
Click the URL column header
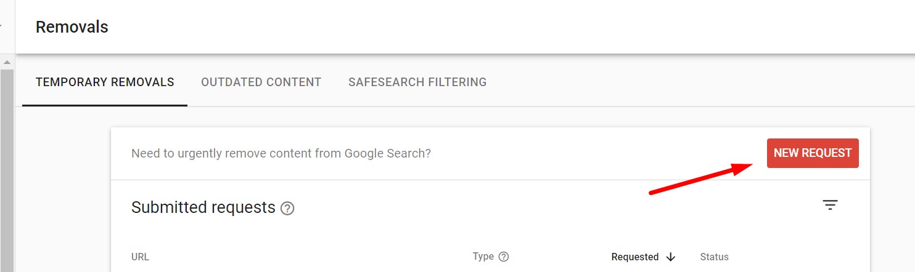tap(140, 257)
